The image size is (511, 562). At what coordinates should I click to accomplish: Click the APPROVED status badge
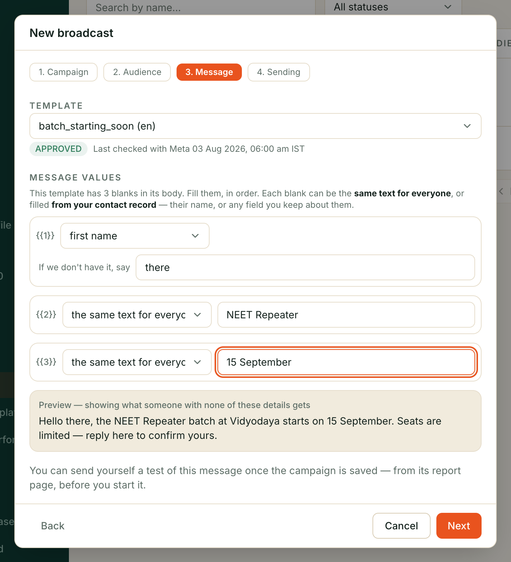tap(58, 149)
